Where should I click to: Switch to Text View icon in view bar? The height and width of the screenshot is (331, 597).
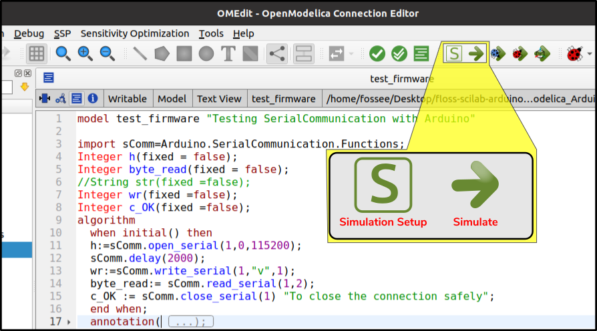(x=77, y=99)
